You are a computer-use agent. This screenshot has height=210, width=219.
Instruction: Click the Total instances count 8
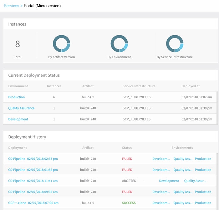pos(18,44)
